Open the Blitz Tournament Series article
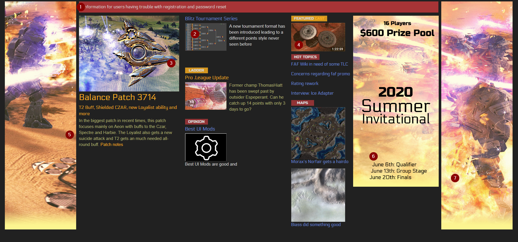 [x=211, y=19]
